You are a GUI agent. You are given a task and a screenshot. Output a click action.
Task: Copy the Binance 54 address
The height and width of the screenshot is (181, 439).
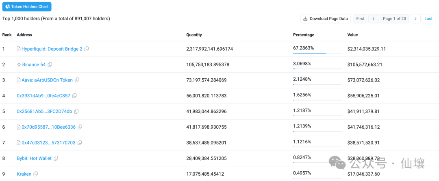coord(50,65)
